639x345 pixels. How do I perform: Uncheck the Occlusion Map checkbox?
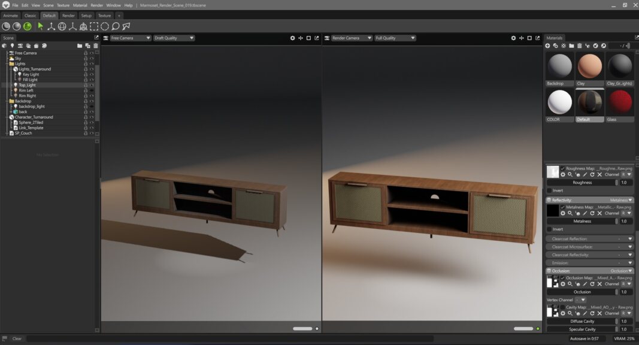point(563,278)
